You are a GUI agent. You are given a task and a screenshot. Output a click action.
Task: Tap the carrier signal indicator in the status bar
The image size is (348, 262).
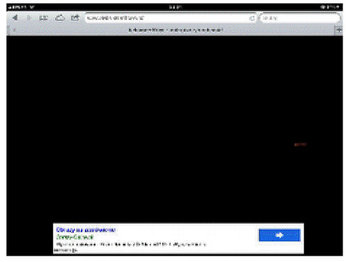21,7
